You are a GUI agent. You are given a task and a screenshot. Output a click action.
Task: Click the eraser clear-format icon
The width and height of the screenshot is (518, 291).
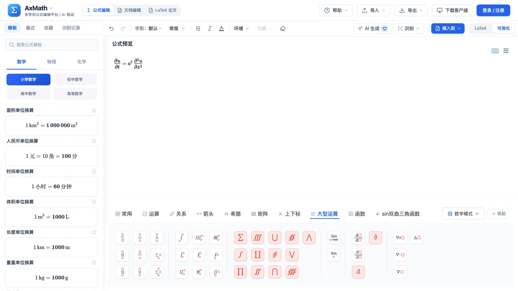[283, 28]
